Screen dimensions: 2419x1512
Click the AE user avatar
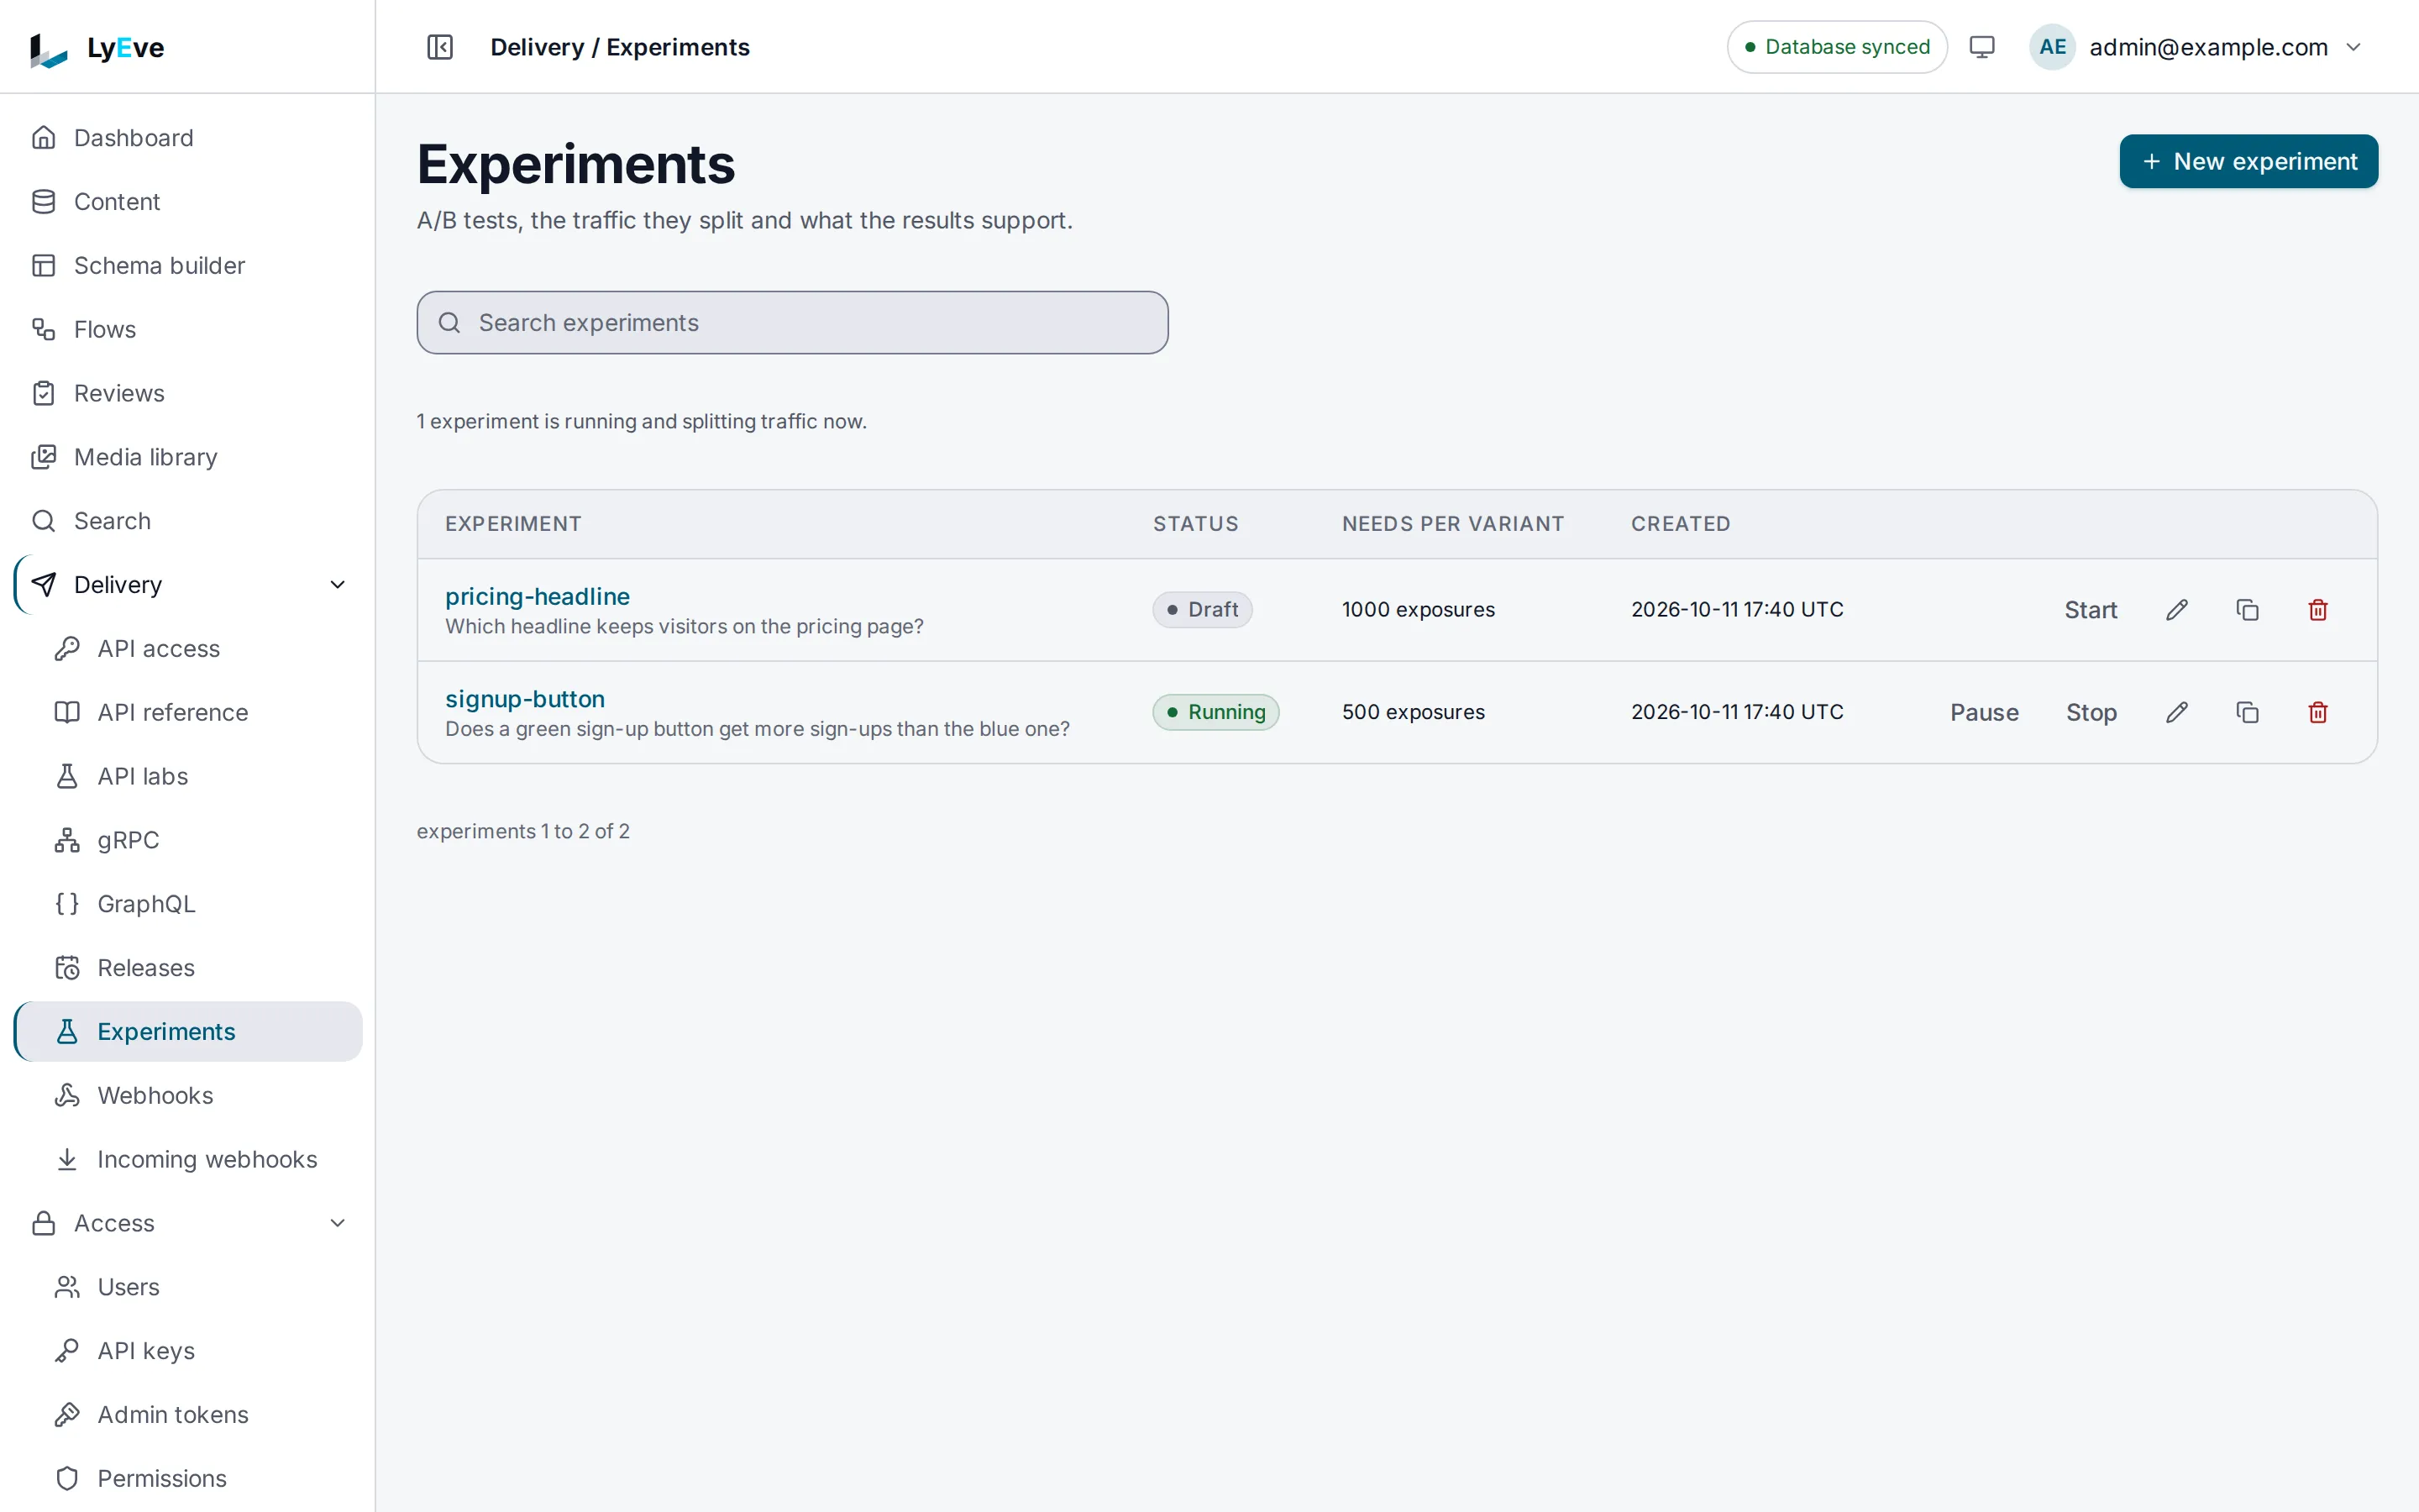pyautogui.click(x=2052, y=47)
